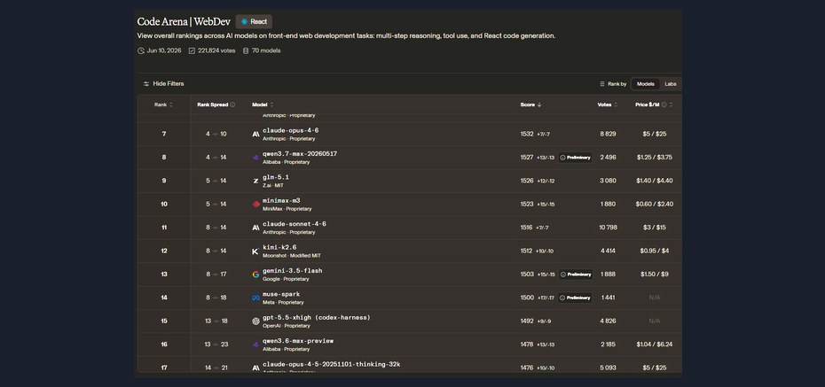
Task: Open the glm-5.1 model link
Action: (x=276, y=177)
